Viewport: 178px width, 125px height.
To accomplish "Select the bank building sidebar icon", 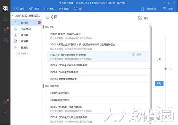I will (x=5, y=20).
